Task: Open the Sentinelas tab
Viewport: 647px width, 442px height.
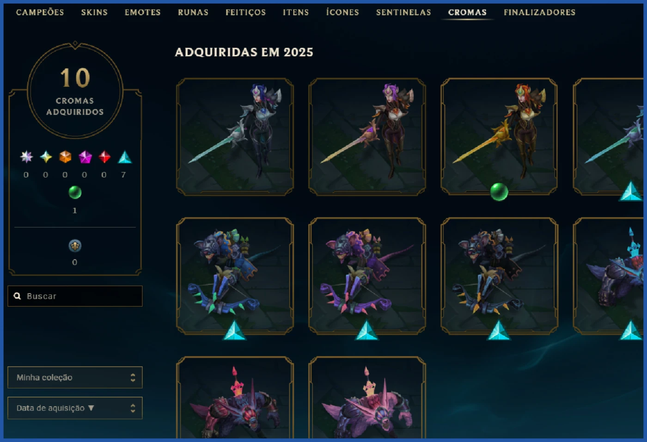Action: point(403,12)
